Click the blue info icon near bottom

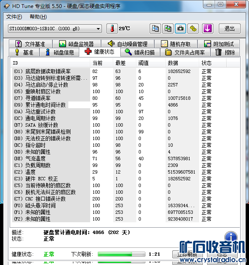231,236
